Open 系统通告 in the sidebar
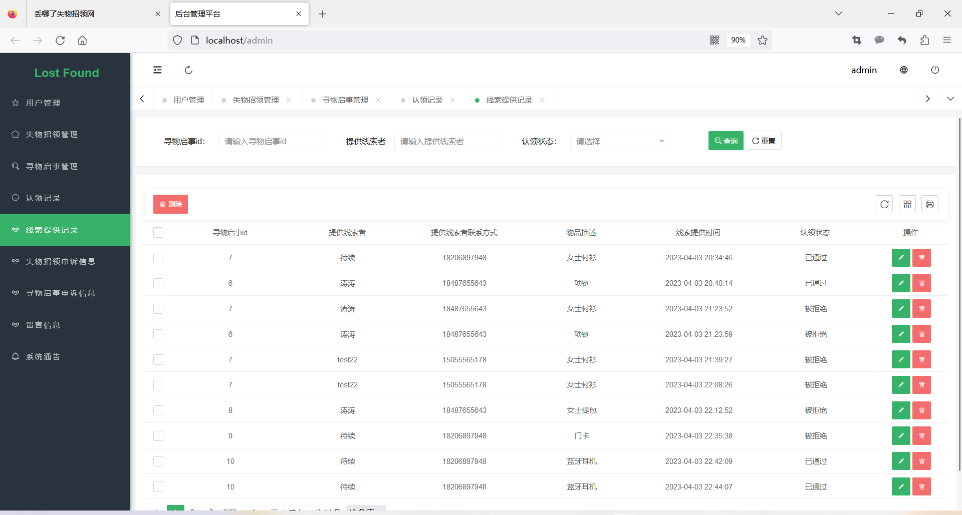This screenshot has height=515, width=962. 65,356
